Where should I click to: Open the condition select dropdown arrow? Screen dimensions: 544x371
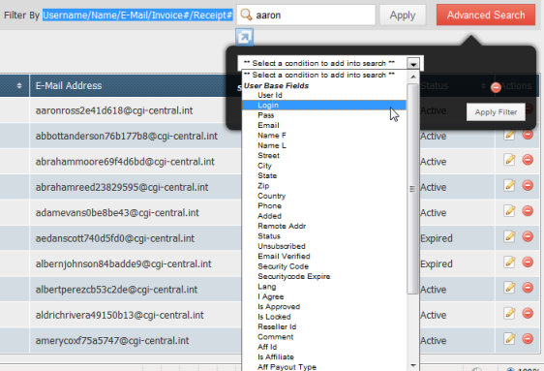(x=413, y=64)
